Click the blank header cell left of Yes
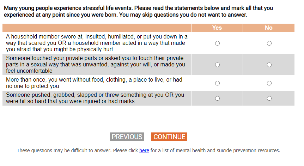Viewport: 304px width, 166px height. tap(97, 28)
